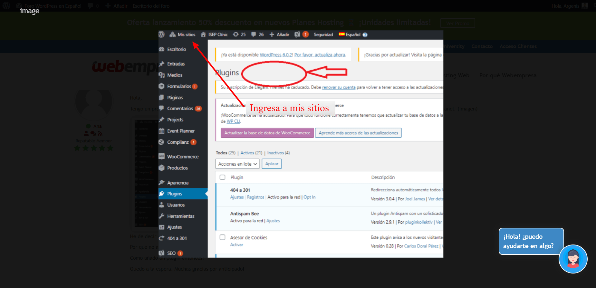
Task: Open Registros under the 404 a 301 plugin
Action: coord(255,197)
